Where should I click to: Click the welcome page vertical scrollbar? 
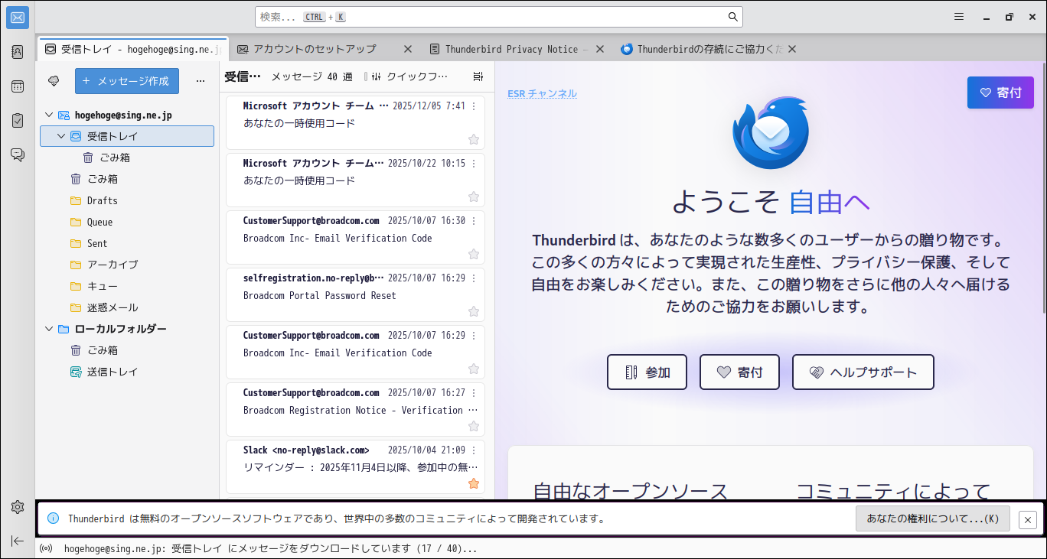click(x=1042, y=187)
